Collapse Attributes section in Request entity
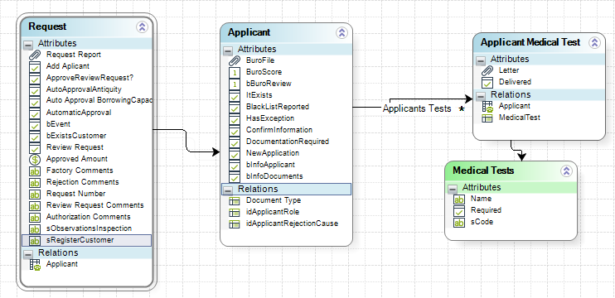This screenshot has width=615, height=298. (28, 44)
